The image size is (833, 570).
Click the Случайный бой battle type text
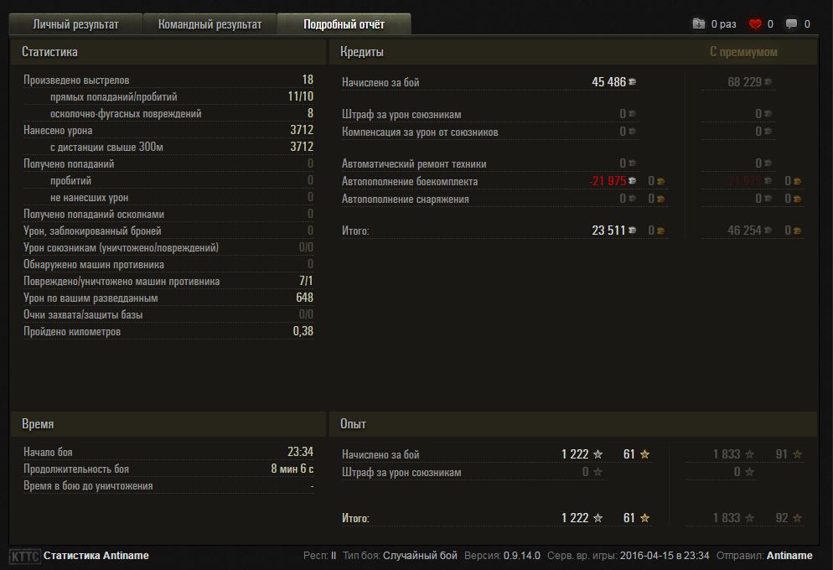(x=420, y=556)
